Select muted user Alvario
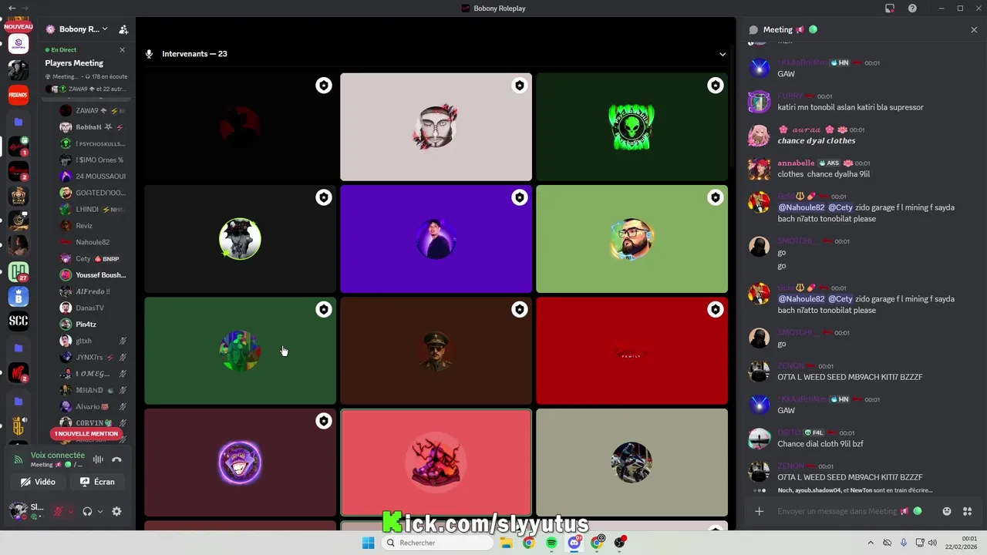The image size is (987, 555). [93, 407]
